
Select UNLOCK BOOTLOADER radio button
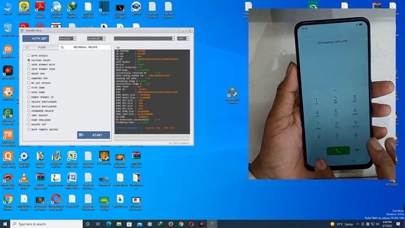42,102
